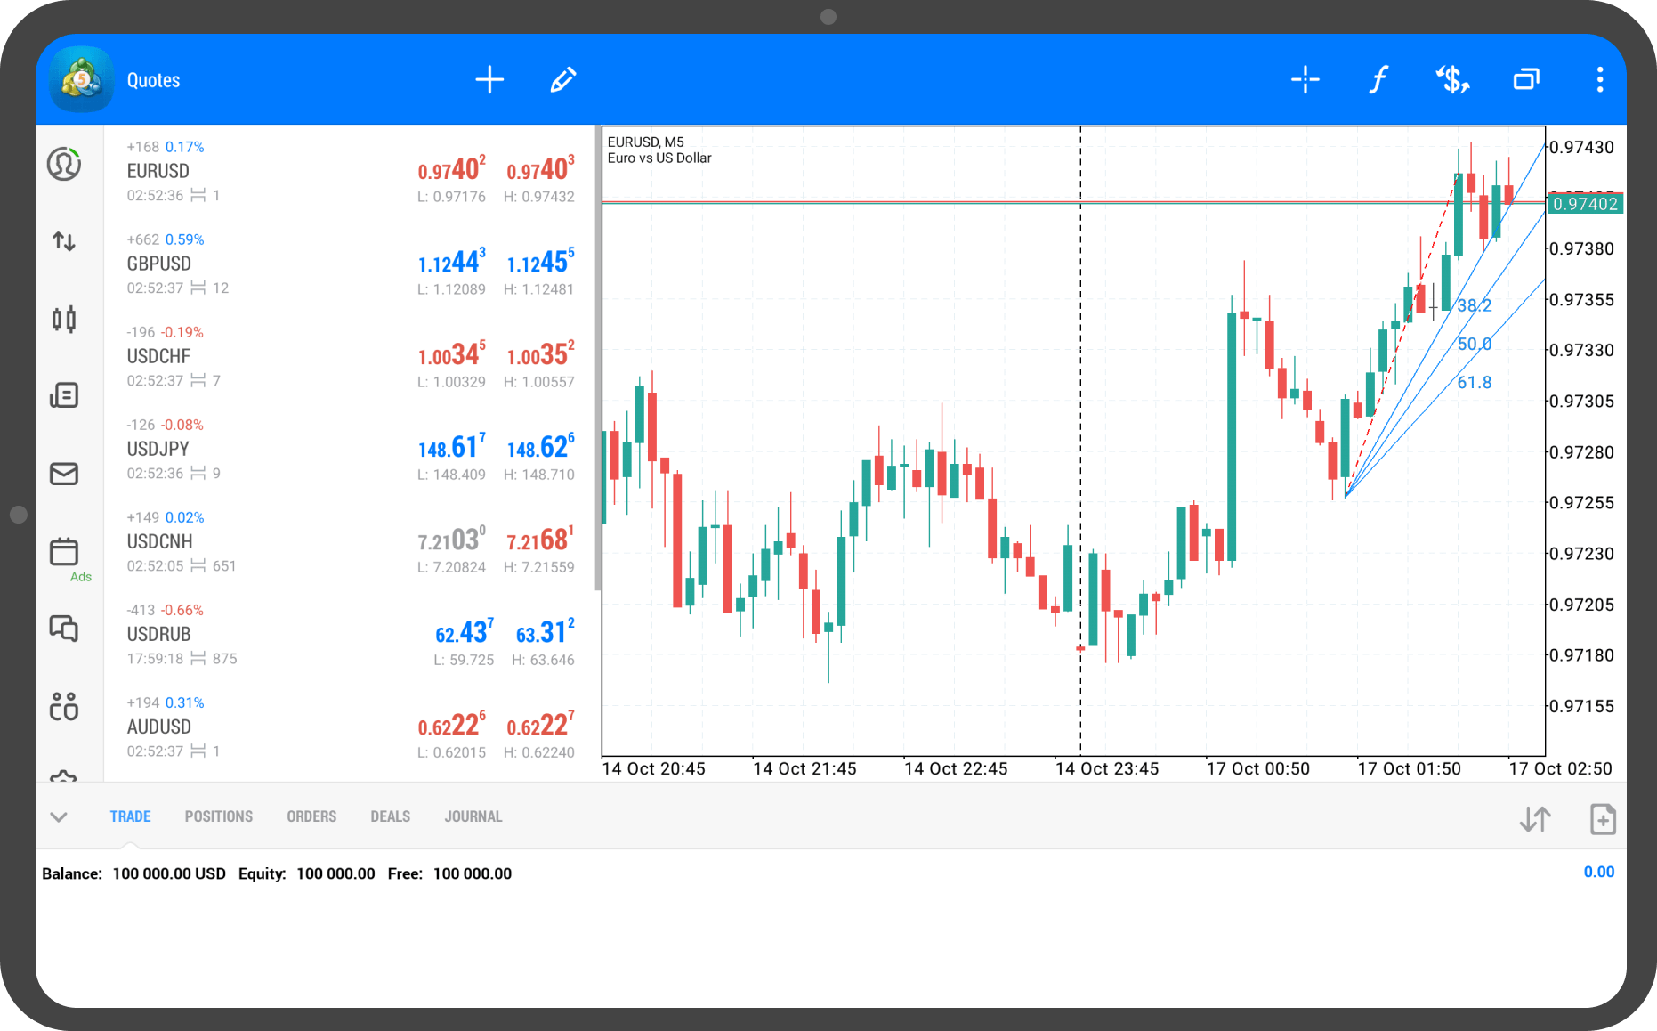Open Charts via the candlestick sidebar icon
The height and width of the screenshot is (1031, 1657).
[63, 318]
